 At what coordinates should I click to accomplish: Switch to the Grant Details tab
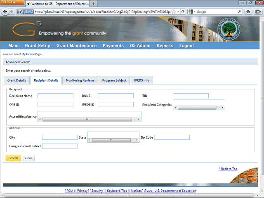16,80
